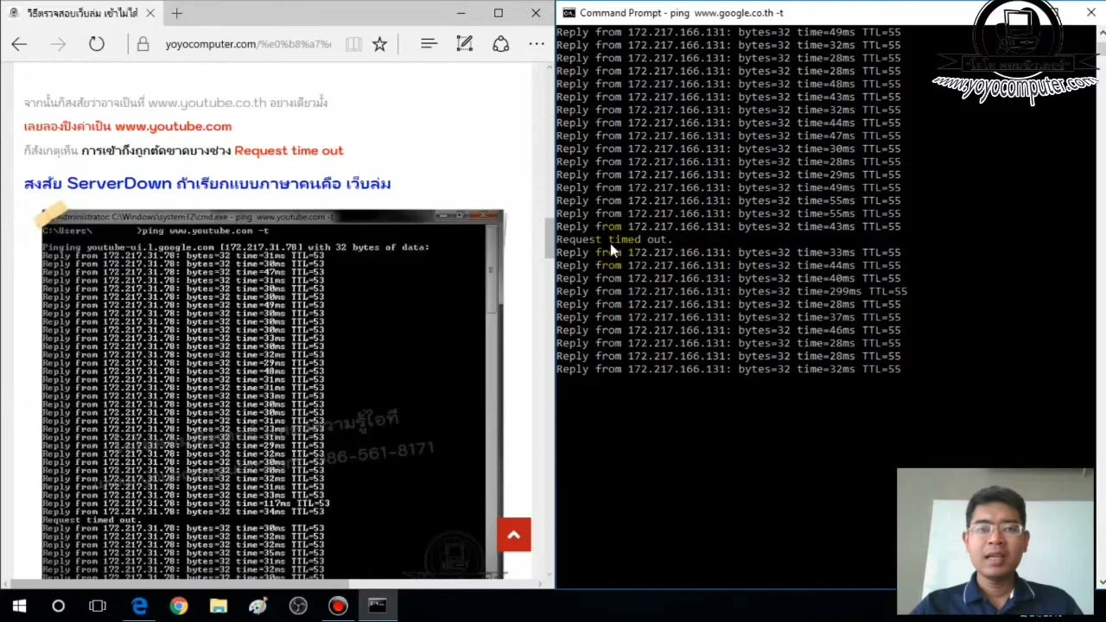
Task: Refresh the yoyocomputer.com page
Action: (96, 44)
